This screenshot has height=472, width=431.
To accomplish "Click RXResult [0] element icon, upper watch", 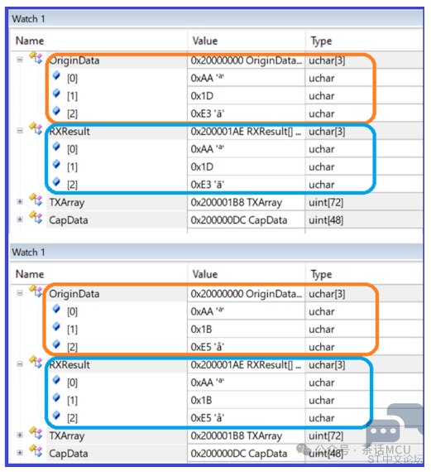I will 56,147.
